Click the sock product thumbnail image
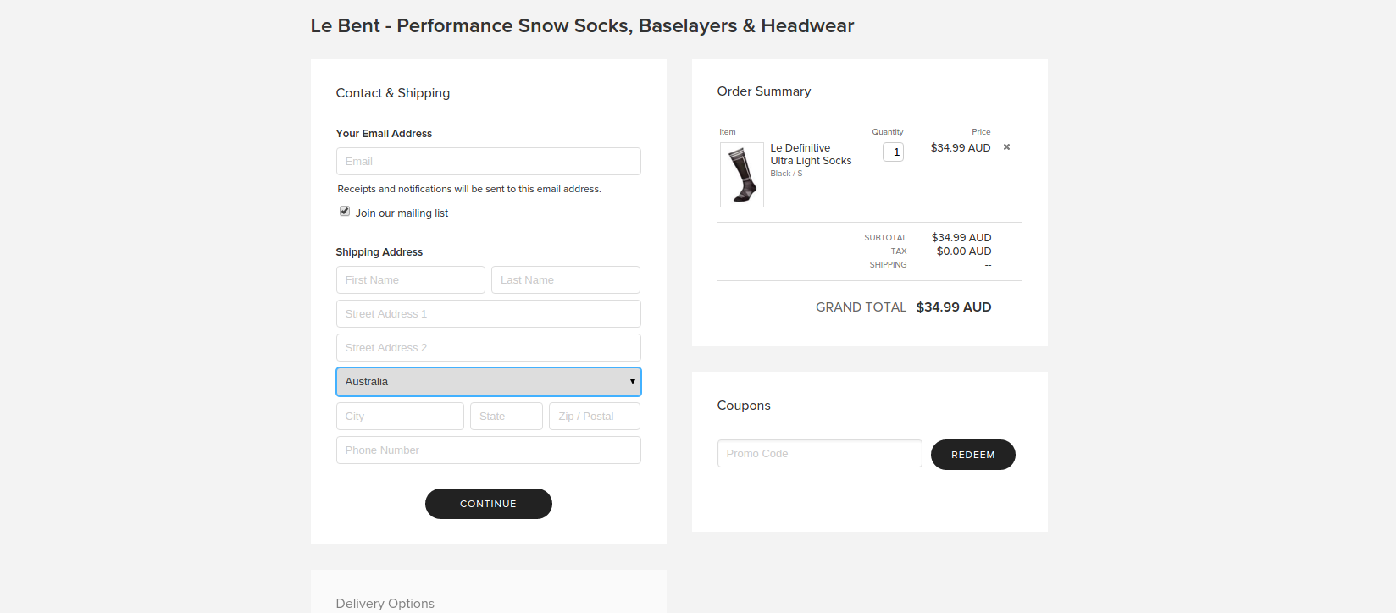The width and height of the screenshot is (1396, 613). point(741,174)
